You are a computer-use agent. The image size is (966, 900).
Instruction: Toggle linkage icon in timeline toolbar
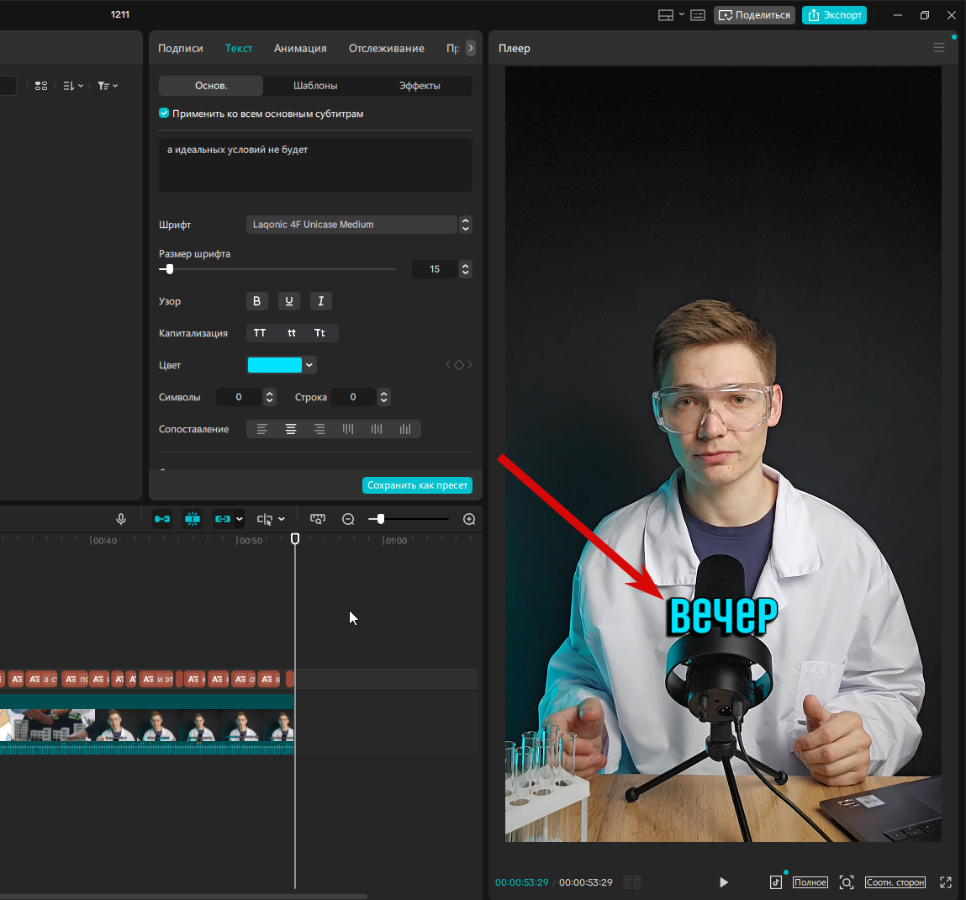223,519
